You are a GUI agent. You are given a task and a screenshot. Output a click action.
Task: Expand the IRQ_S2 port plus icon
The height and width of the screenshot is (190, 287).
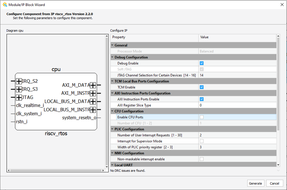click(19, 81)
